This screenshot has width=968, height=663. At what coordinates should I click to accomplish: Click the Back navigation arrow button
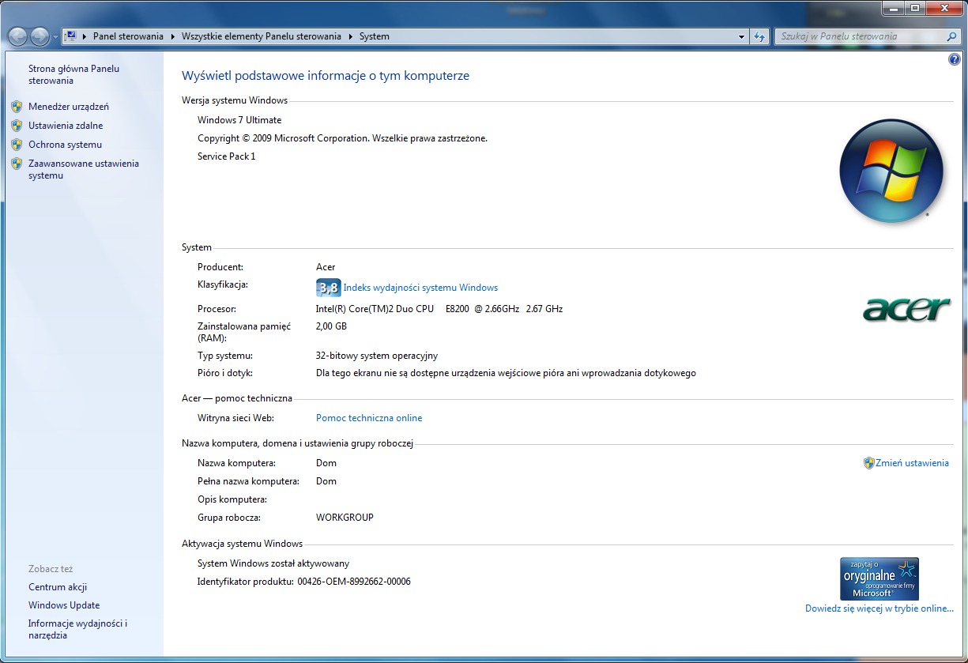tap(18, 36)
